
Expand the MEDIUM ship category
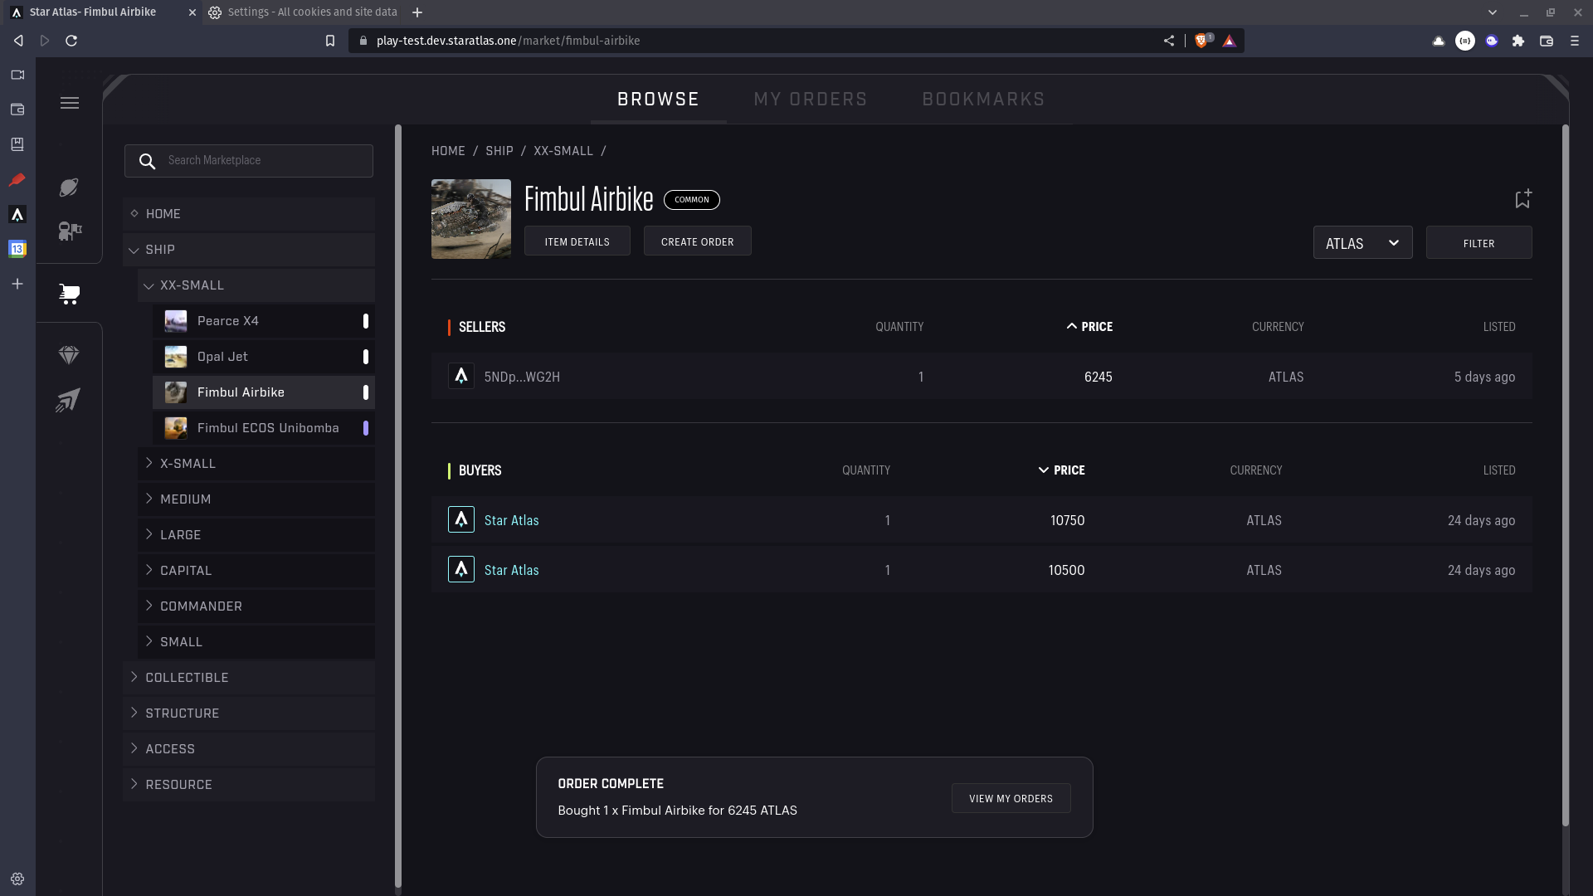[256, 499]
